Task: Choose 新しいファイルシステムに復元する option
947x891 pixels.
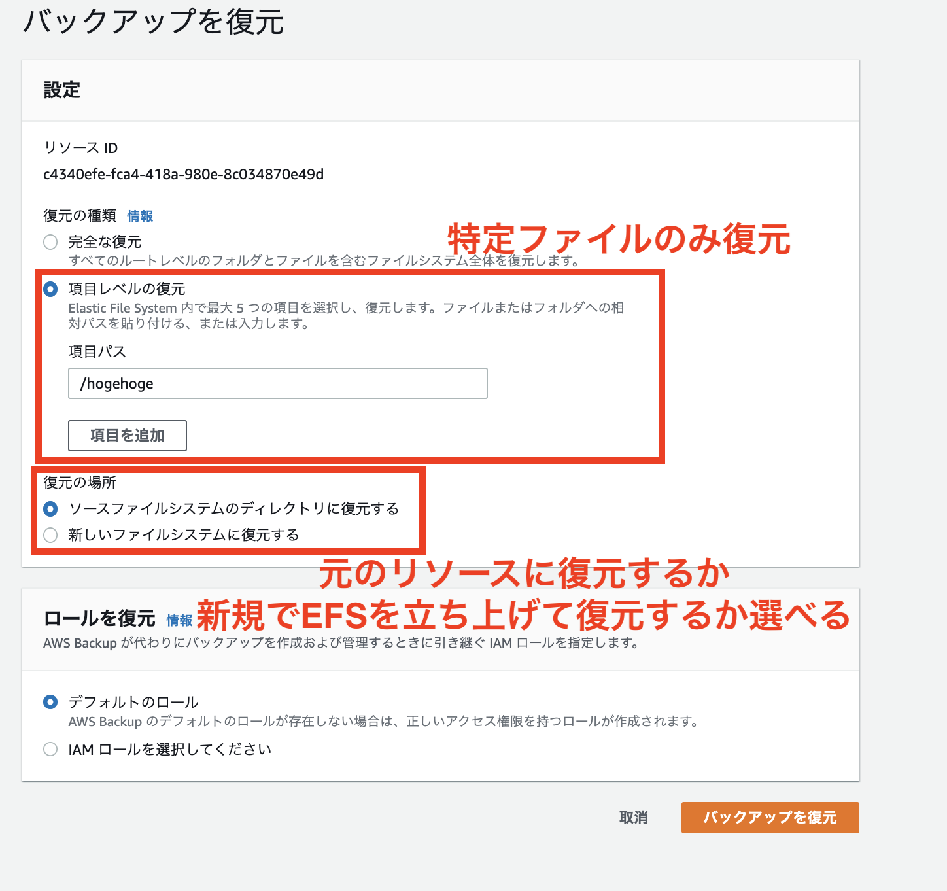Action: pyautogui.click(x=50, y=535)
